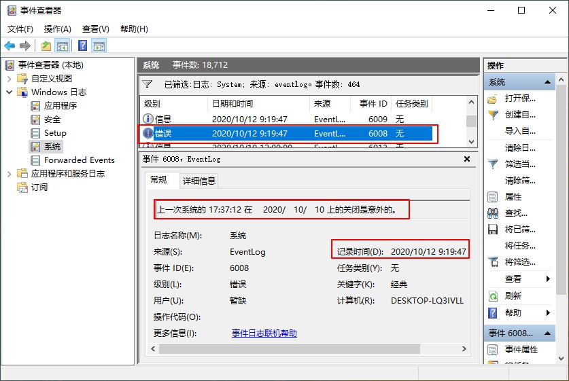Viewport: 569px width, 381px height.
Task: Toggle the action pane toolbar icon
Action: 99,46
